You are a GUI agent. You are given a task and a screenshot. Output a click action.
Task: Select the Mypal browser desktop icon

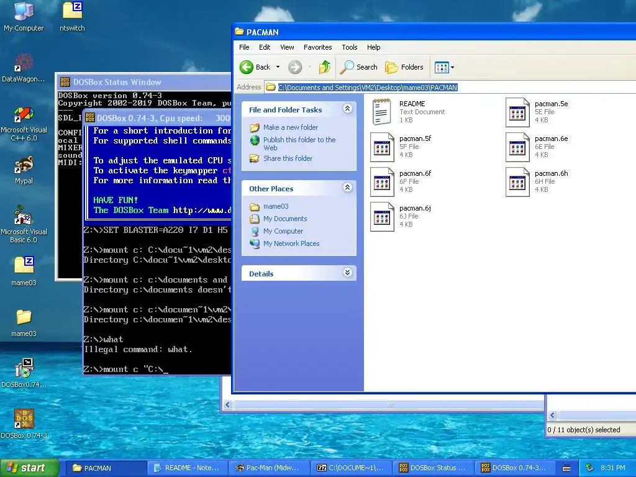[24, 170]
